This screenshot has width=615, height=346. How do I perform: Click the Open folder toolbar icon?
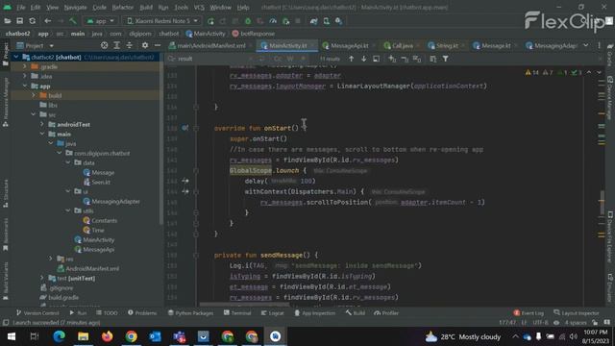[7, 21]
